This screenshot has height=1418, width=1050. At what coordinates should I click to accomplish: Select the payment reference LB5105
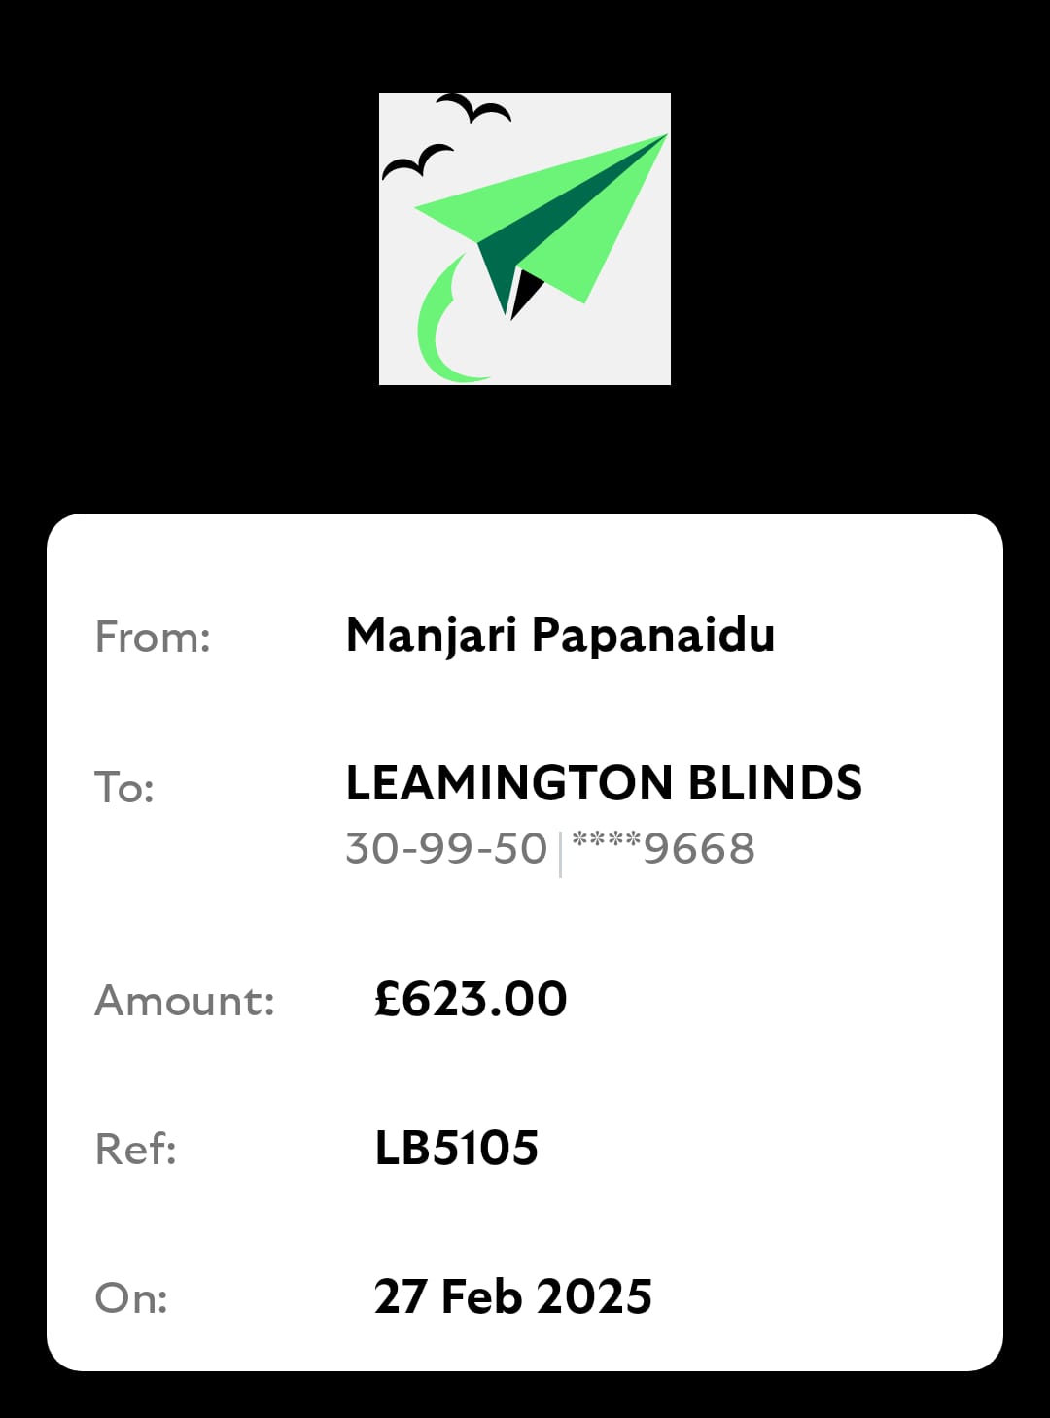pyautogui.click(x=457, y=1149)
